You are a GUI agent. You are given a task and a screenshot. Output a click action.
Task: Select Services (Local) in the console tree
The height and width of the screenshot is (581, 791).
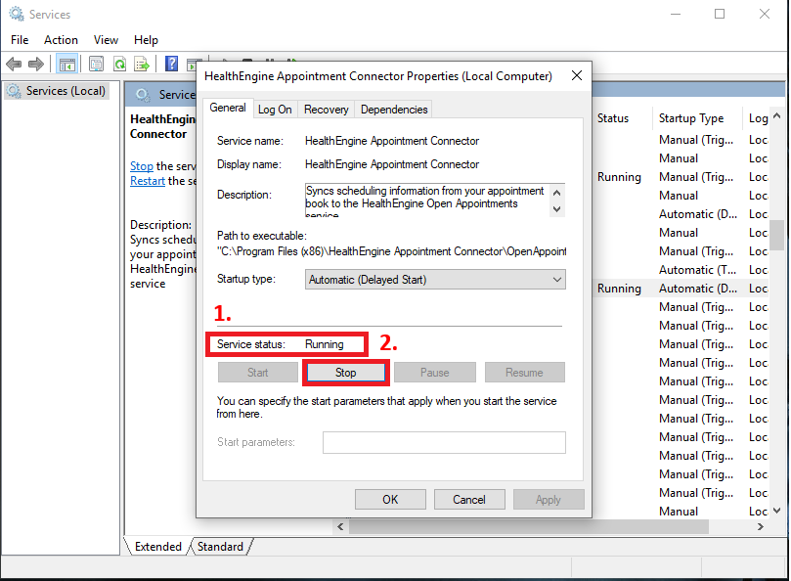(x=65, y=91)
